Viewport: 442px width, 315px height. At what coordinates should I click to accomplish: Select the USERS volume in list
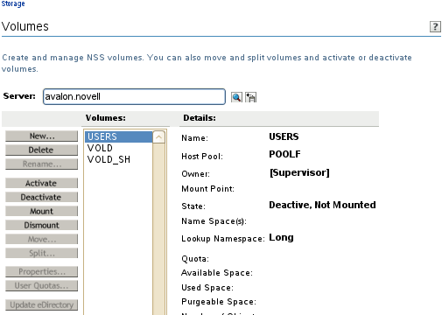click(x=118, y=136)
